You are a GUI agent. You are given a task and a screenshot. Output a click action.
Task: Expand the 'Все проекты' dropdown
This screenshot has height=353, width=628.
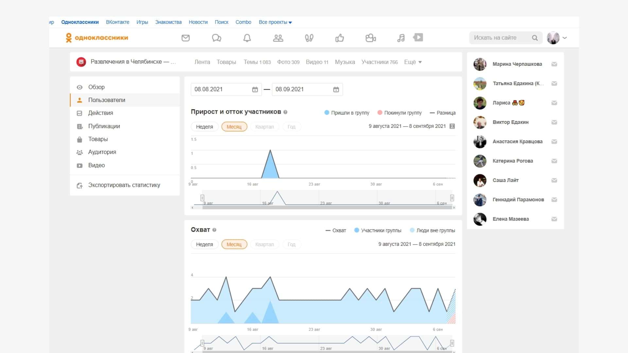[x=275, y=22]
